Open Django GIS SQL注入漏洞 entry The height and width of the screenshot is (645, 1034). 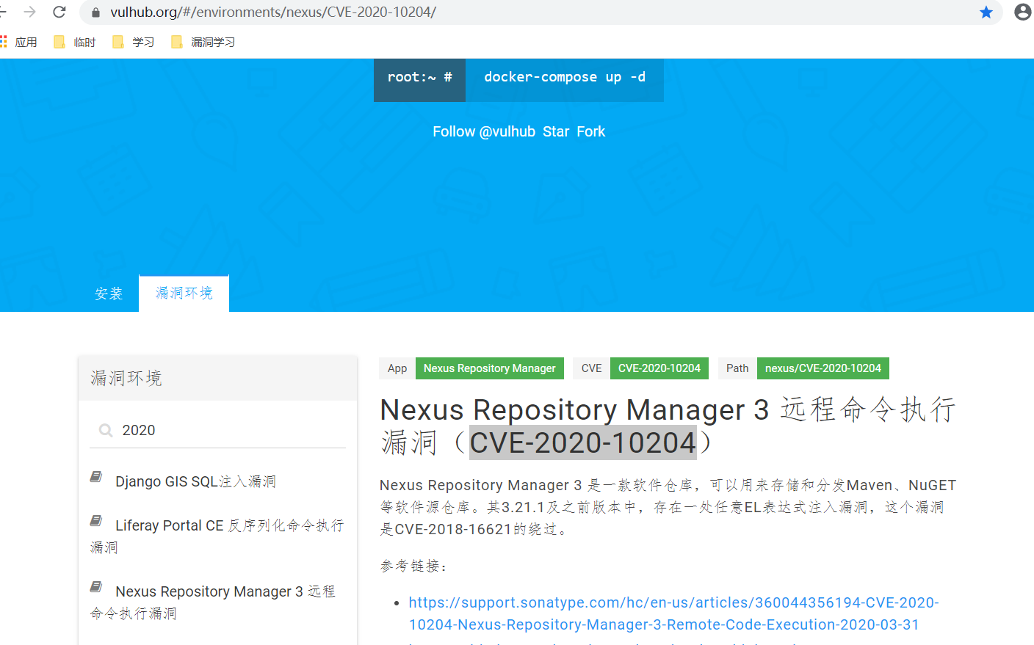coord(195,481)
